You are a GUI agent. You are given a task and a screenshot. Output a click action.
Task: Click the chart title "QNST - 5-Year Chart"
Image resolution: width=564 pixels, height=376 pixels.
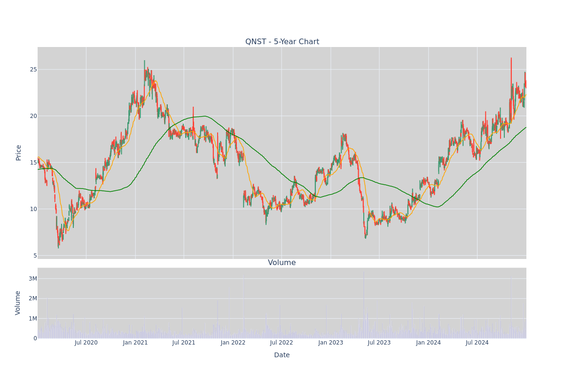coord(282,42)
